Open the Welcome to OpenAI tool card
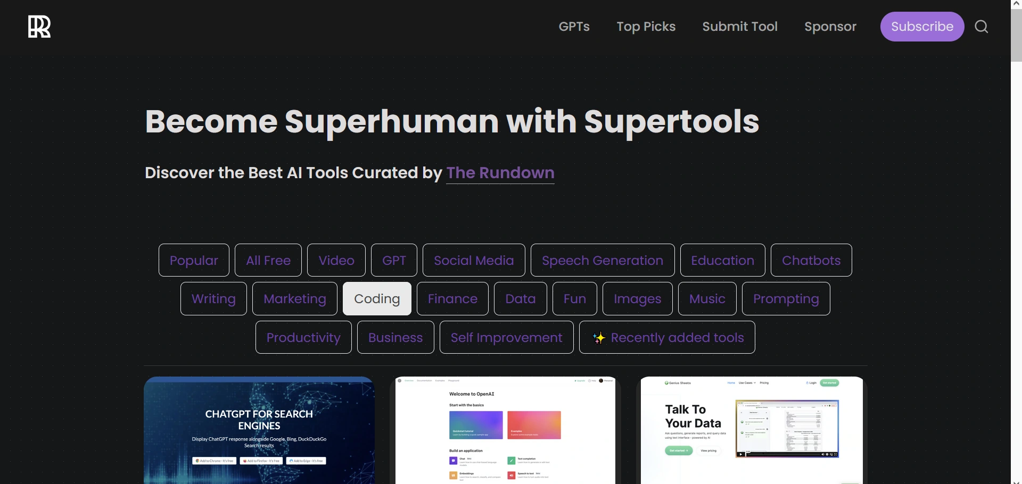 pos(505,430)
